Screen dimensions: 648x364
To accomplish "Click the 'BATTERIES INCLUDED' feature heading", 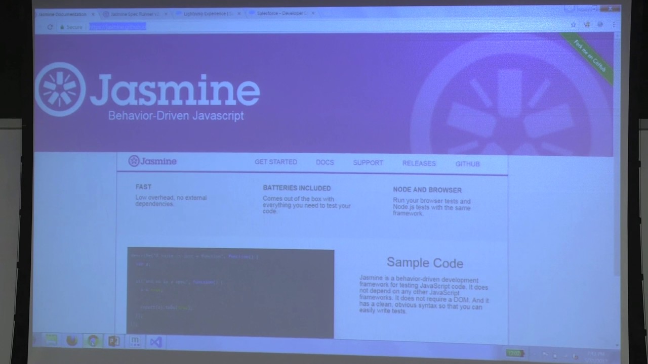I will [297, 188].
